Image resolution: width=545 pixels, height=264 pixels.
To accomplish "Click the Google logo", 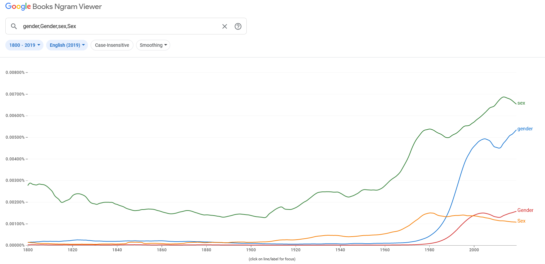I will tap(18, 7).
